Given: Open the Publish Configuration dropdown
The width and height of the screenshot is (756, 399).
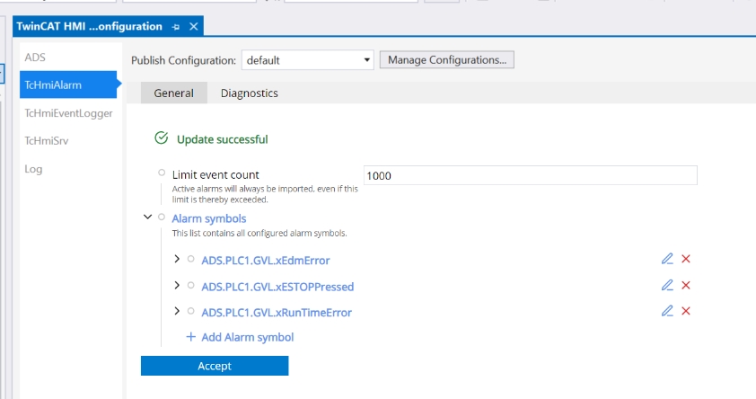Looking at the screenshot, I should coord(308,60).
